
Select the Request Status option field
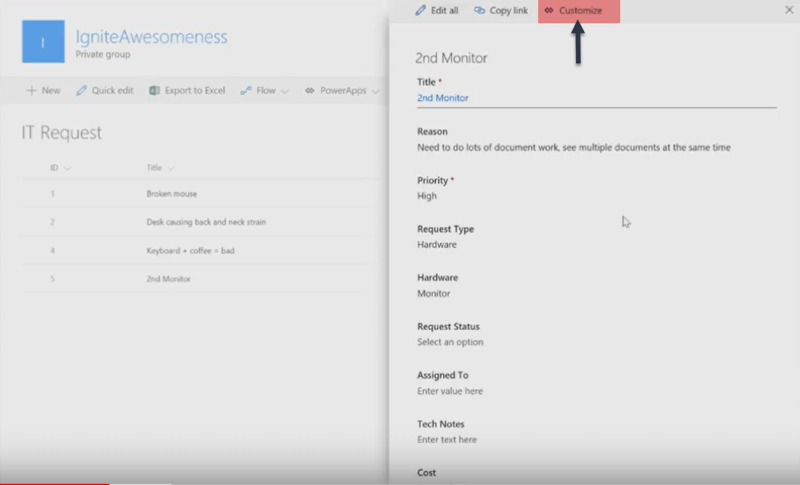click(x=450, y=342)
